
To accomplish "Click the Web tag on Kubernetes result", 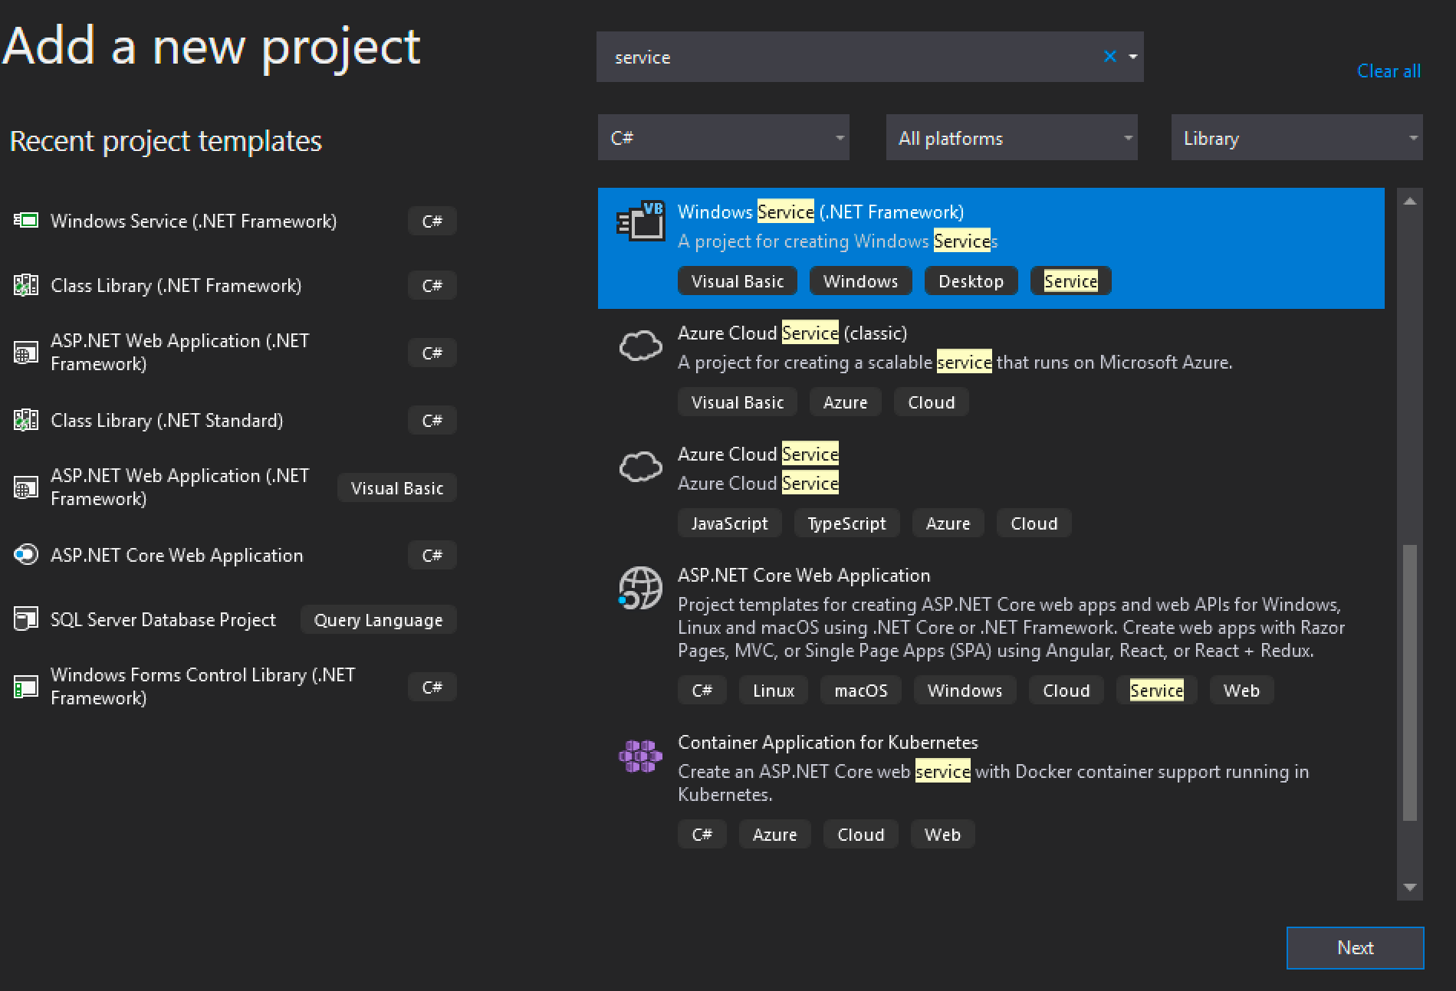I will point(942,835).
